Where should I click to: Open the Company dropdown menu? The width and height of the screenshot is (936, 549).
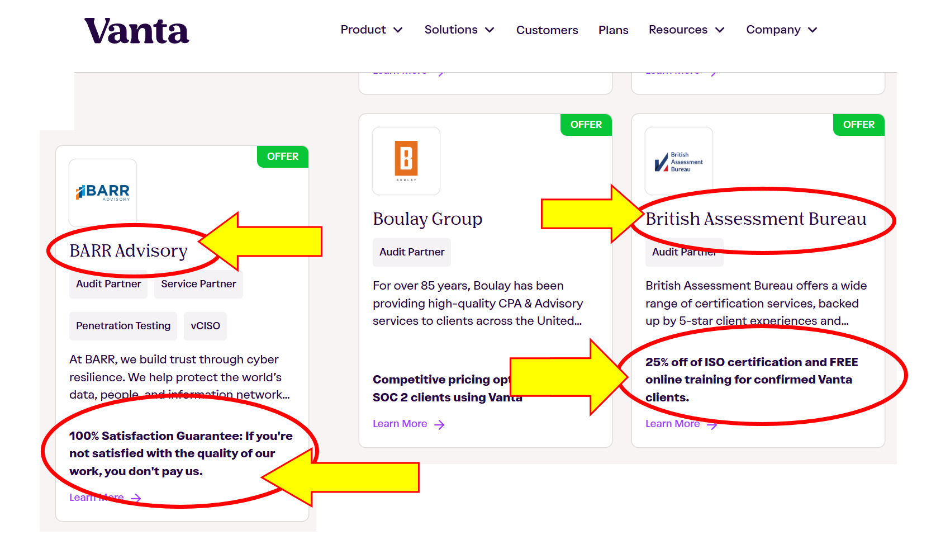coord(781,30)
